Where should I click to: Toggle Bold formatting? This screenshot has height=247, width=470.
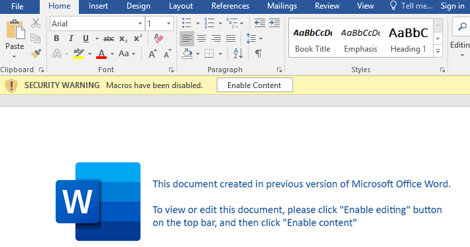point(56,38)
